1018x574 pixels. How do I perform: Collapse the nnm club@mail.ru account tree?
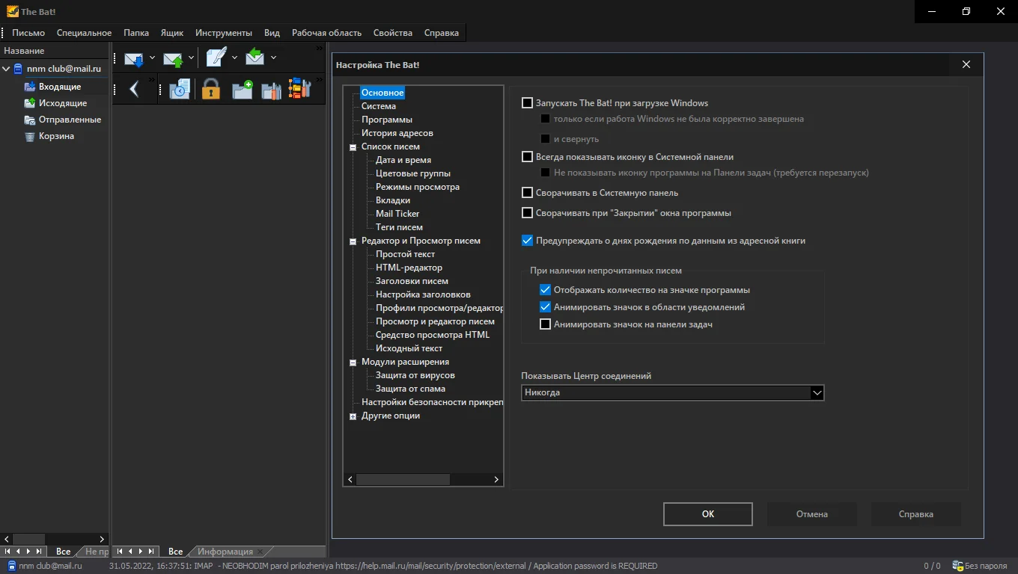6,69
